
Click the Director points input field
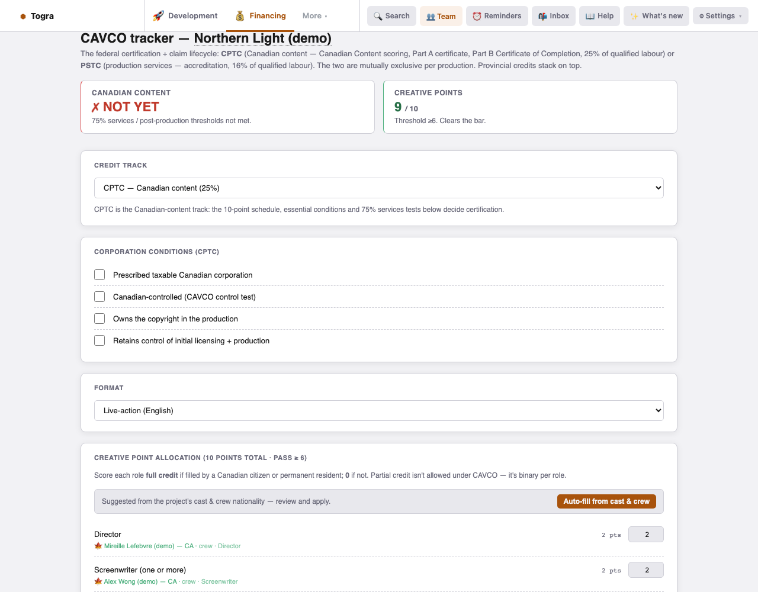(x=646, y=535)
